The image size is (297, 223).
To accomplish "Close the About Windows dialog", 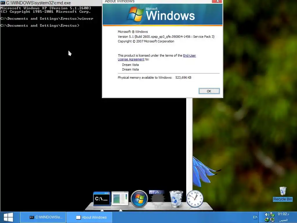I will (x=218, y=1).
